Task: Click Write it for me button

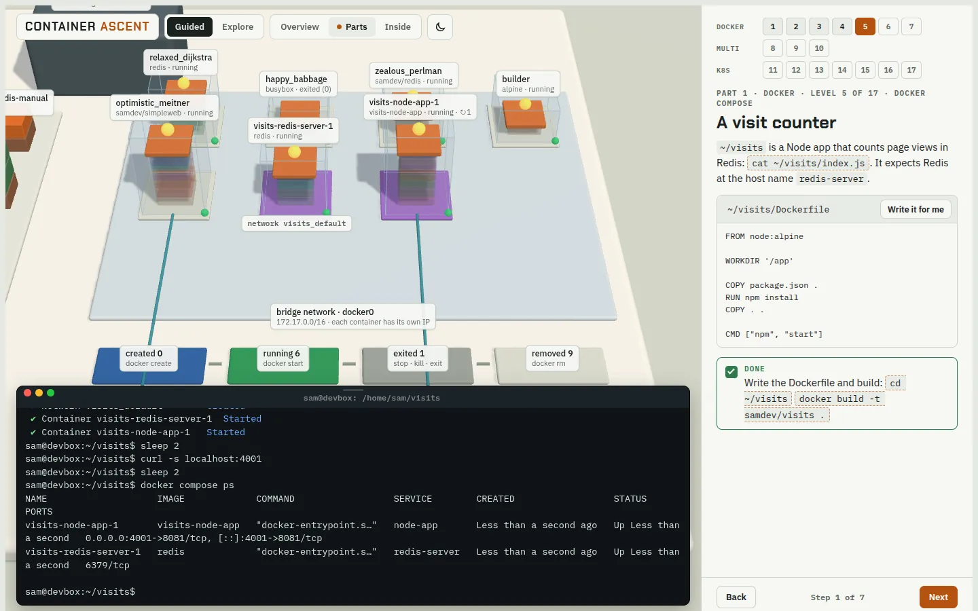Action: click(916, 209)
